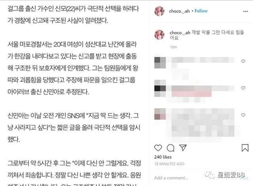Open choco._.ah profile from header username
This screenshot has width=253, height=186.
pyautogui.click(x=179, y=11)
